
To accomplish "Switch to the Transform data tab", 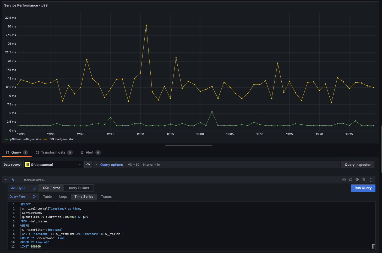I will click(x=53, y=153).
